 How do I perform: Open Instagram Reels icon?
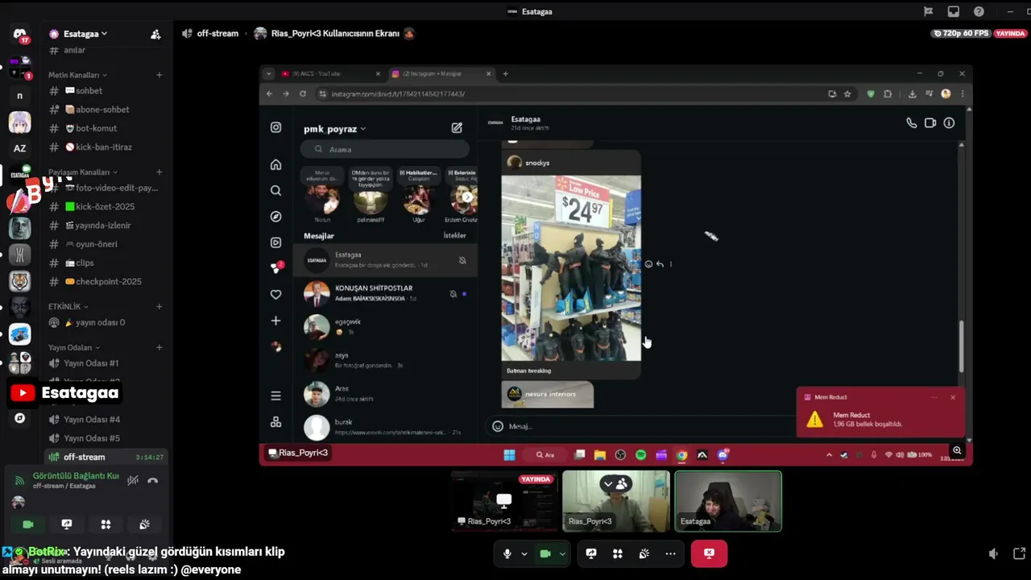click(275, 242)
